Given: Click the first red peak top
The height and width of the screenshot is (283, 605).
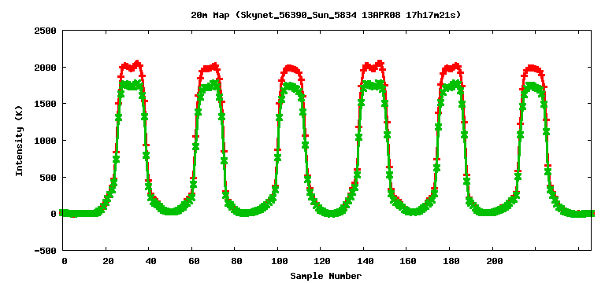Looking at the screenshot, I should pyautogui.click(x=132, y=66).
